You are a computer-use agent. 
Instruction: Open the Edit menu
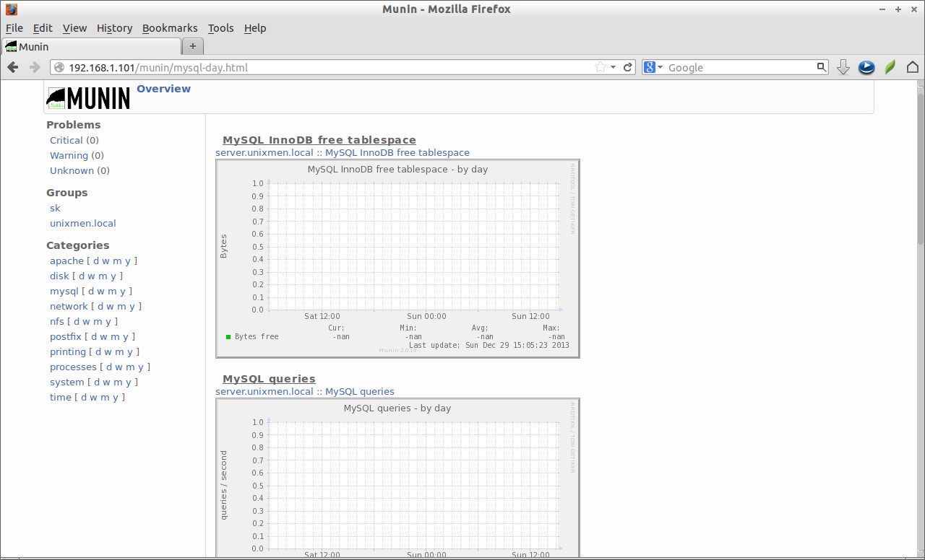[43, 28]
